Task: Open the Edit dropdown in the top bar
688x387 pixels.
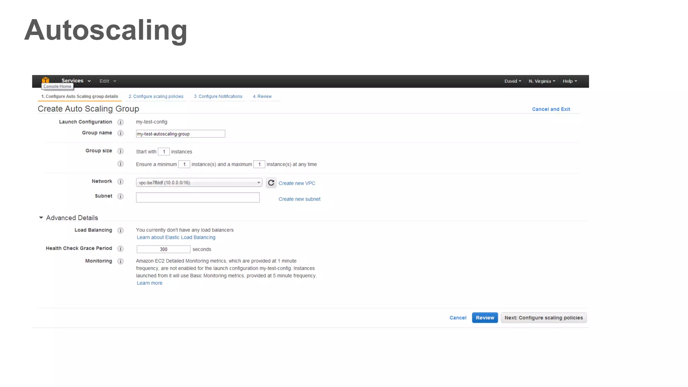Action: [x=108, y=81]
